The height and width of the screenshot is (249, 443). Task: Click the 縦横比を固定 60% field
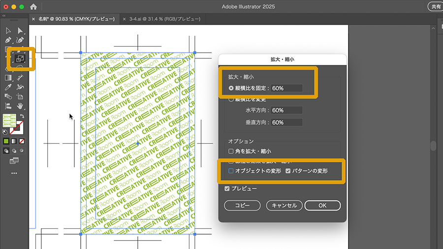pos(286,88)
